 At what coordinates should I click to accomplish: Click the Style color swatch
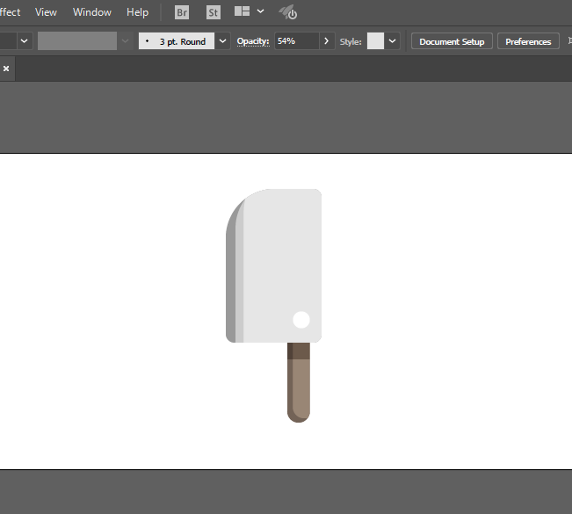coord(375,41)
